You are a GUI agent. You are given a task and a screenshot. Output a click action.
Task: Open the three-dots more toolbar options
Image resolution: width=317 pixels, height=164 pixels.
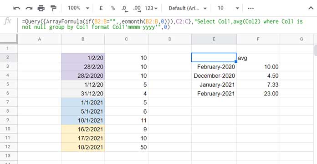click(251, 8)
